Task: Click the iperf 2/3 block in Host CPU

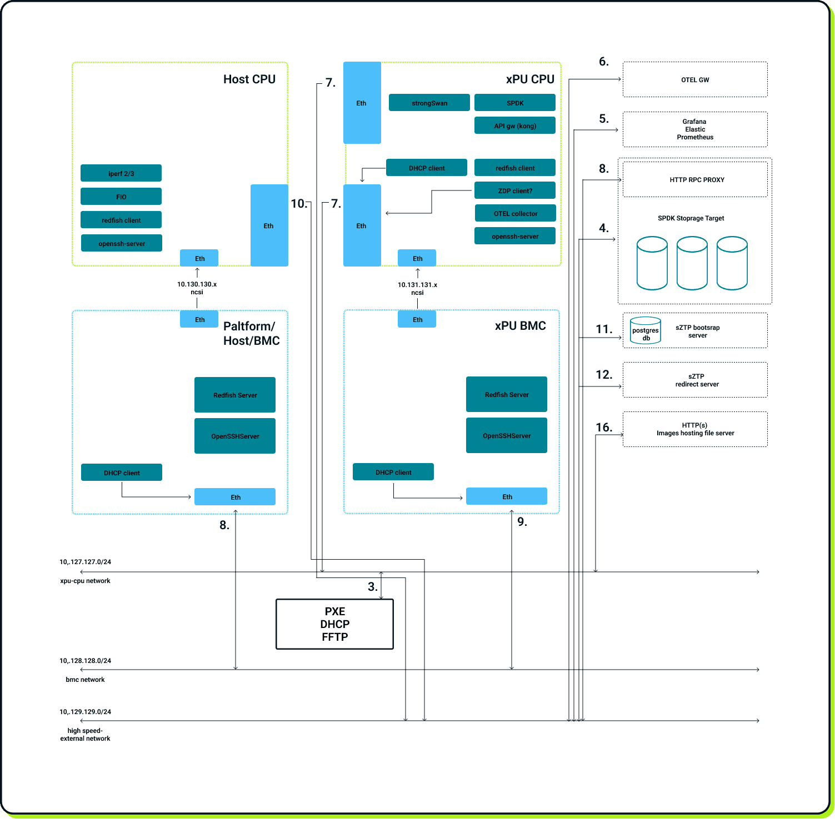Action: point(121,173)
